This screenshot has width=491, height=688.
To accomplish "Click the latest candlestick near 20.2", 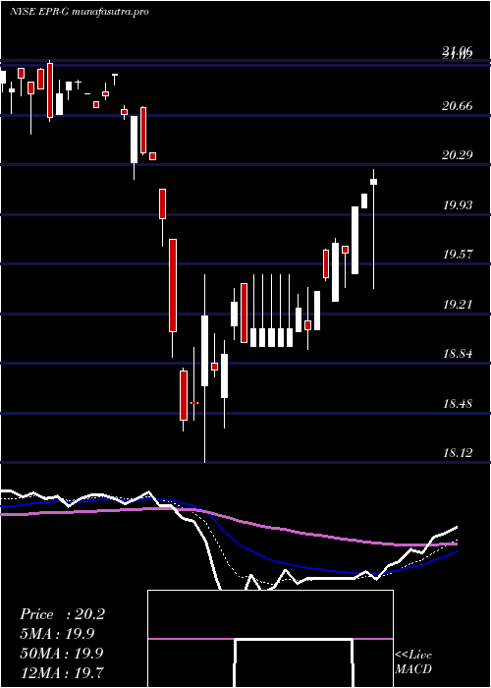I will [374, 182].
